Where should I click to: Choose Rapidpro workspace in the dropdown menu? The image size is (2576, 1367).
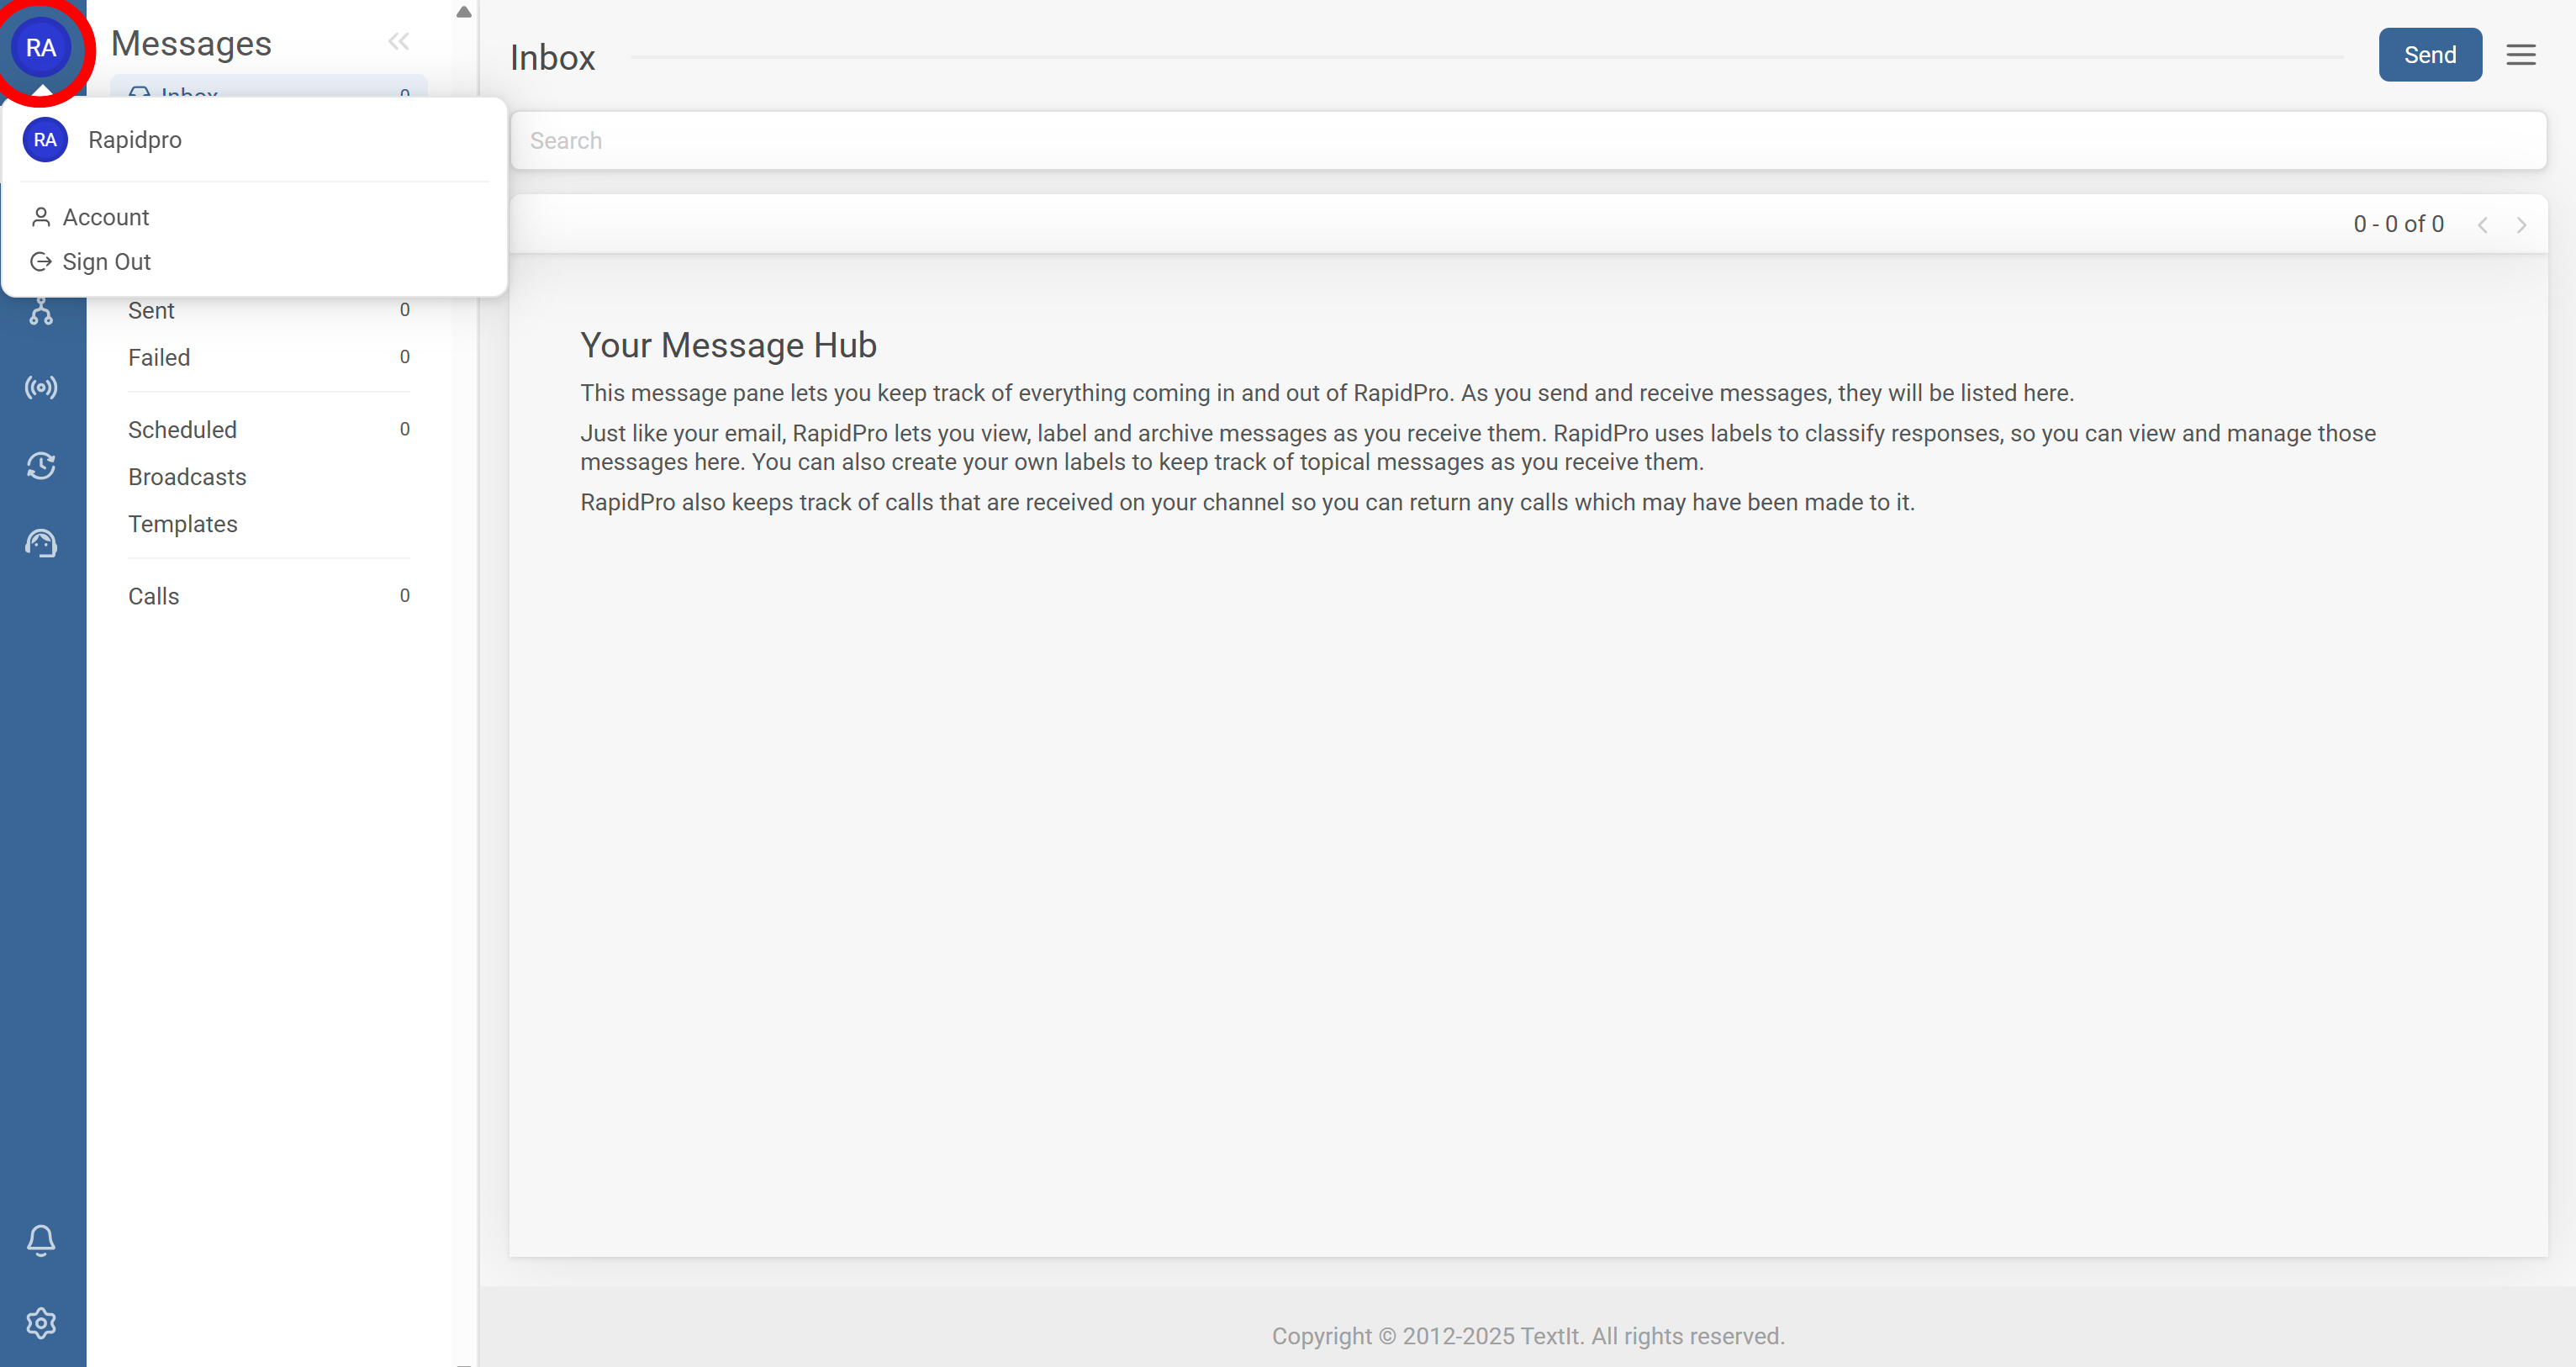pos(134,139)
